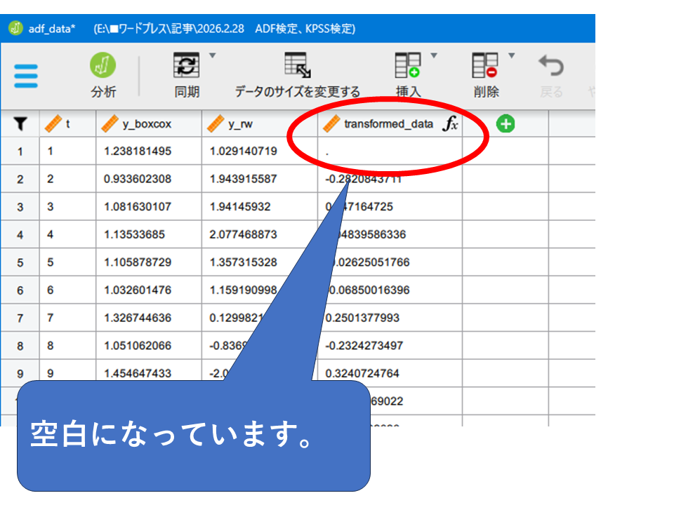Click the 削除 delete icon
This screenshot has width=674, height=505.
point(485,67)
